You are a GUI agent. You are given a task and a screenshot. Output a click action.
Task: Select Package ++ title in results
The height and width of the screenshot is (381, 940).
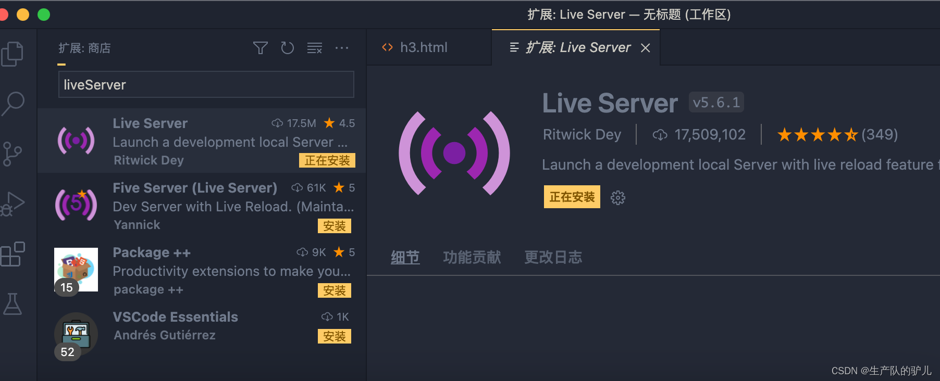pos(152,252)
